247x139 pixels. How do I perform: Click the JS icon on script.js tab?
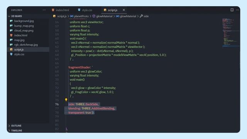coord(105,10)
